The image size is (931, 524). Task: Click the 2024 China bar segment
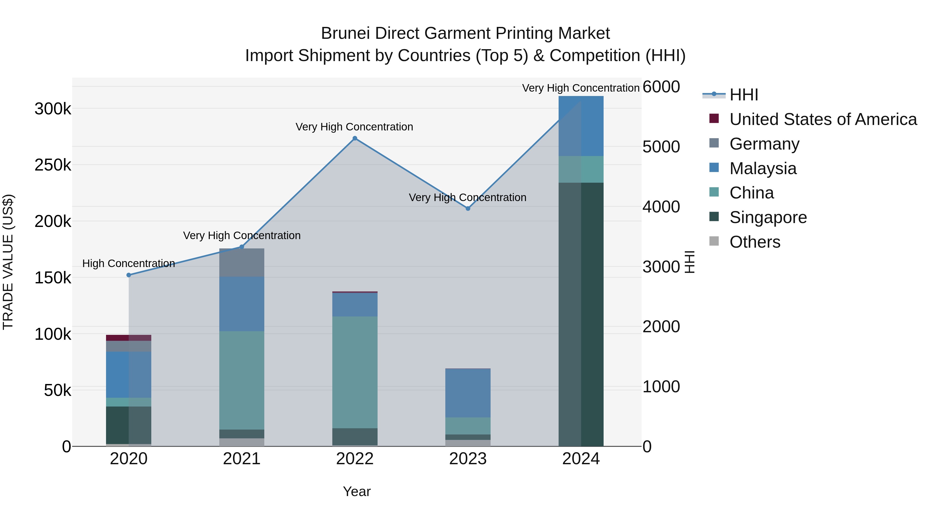(x=581, y=169)
